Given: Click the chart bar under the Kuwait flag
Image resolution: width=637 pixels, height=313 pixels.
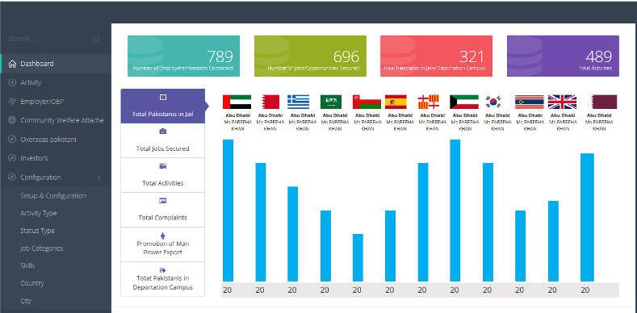Looking at the screenshot, I should click(455, 211).
